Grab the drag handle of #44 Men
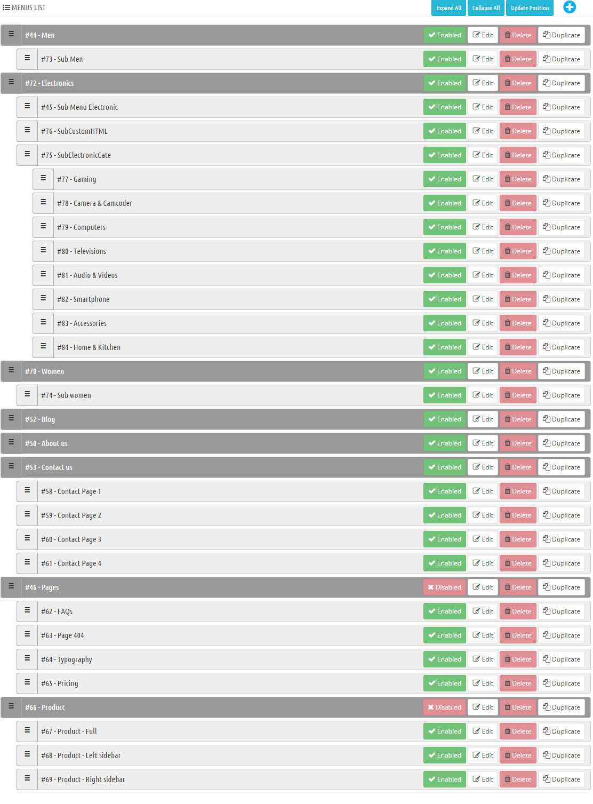Viewport: 593px width, 804px height. point(11,34)
